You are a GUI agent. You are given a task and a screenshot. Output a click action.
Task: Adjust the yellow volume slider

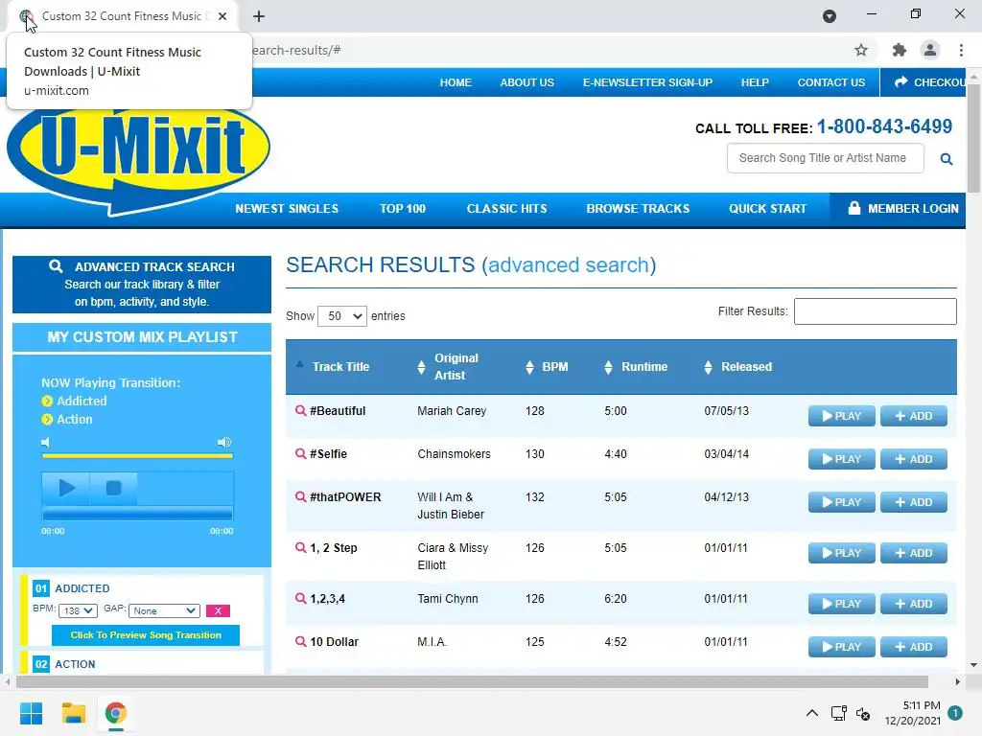coord(137,456)
